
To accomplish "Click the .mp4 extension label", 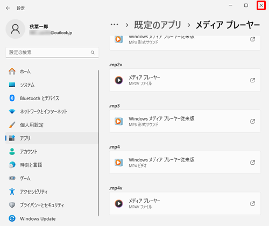I will click(115, 147).
